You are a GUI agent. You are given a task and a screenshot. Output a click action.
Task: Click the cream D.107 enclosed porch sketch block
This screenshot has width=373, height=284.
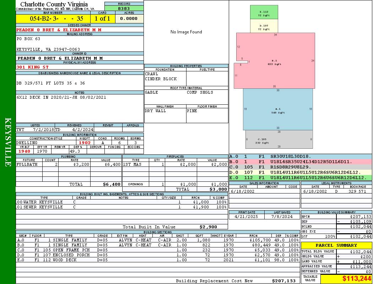[x=264, y=26]
